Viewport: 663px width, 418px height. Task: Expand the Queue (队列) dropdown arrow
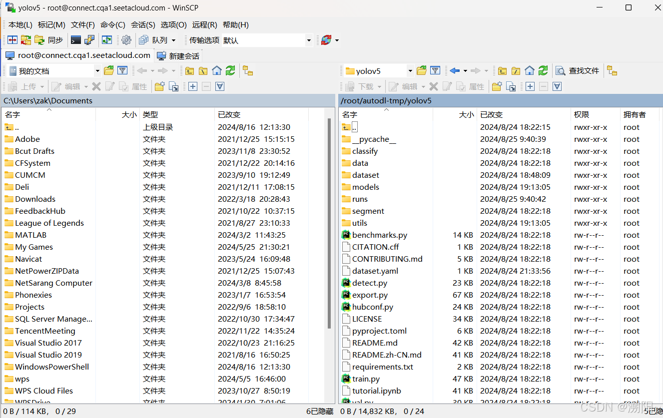[174, 40]
